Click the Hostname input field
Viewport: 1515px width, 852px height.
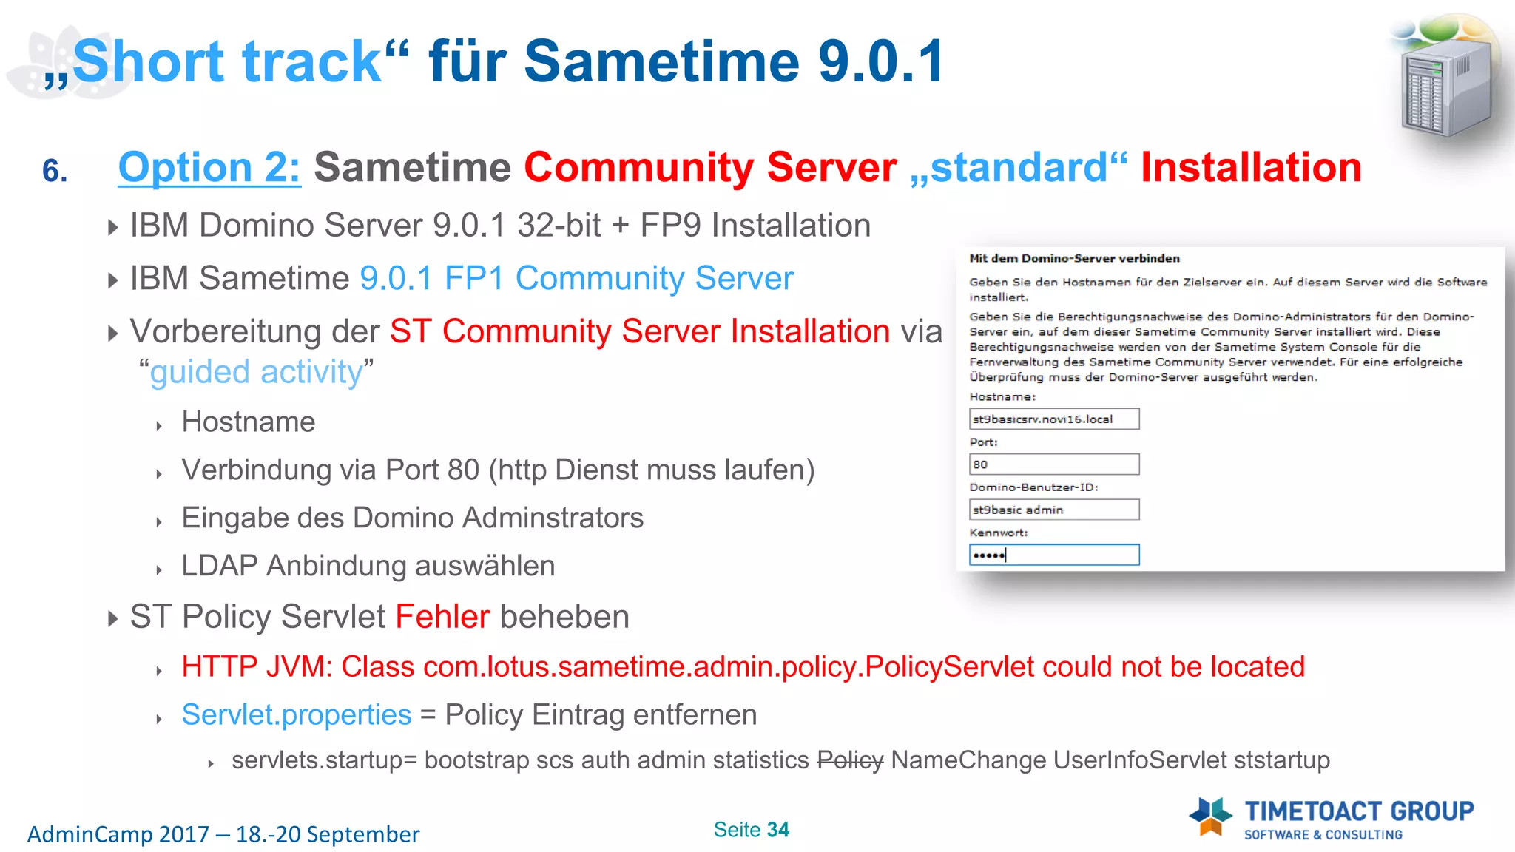(1054, 419)
